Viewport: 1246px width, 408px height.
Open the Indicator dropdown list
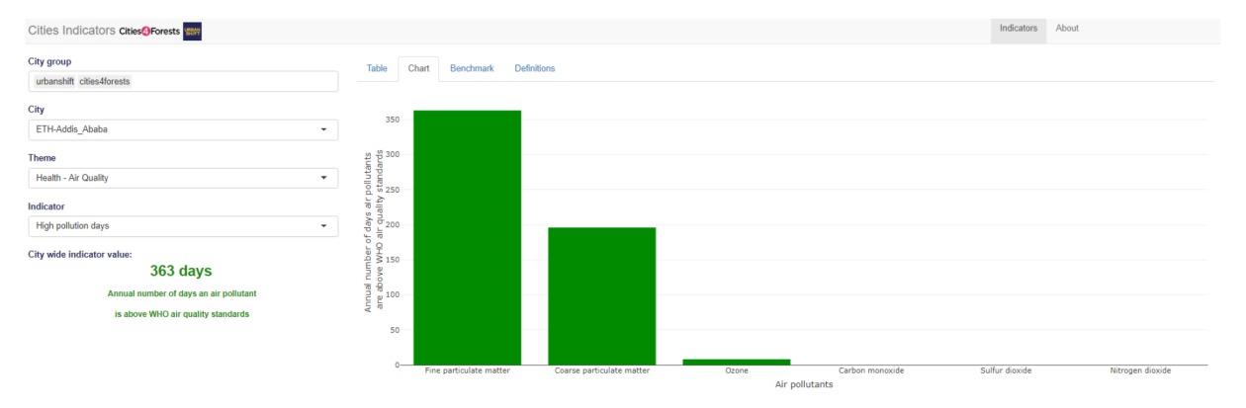pyautogui.click(x=323, y=226)
